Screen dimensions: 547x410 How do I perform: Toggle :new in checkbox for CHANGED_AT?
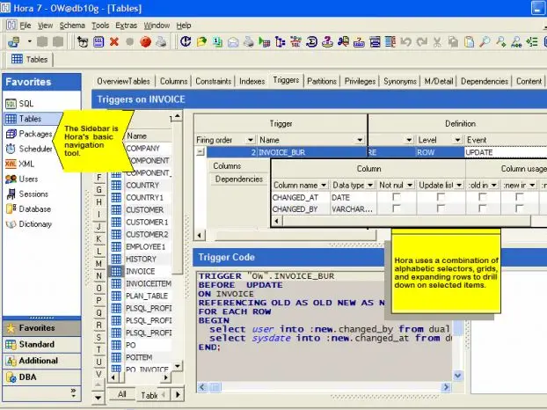[x=520, y=197]
